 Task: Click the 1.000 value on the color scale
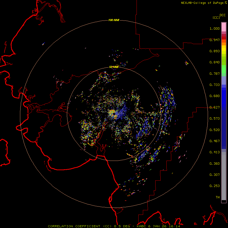point(215,28)
